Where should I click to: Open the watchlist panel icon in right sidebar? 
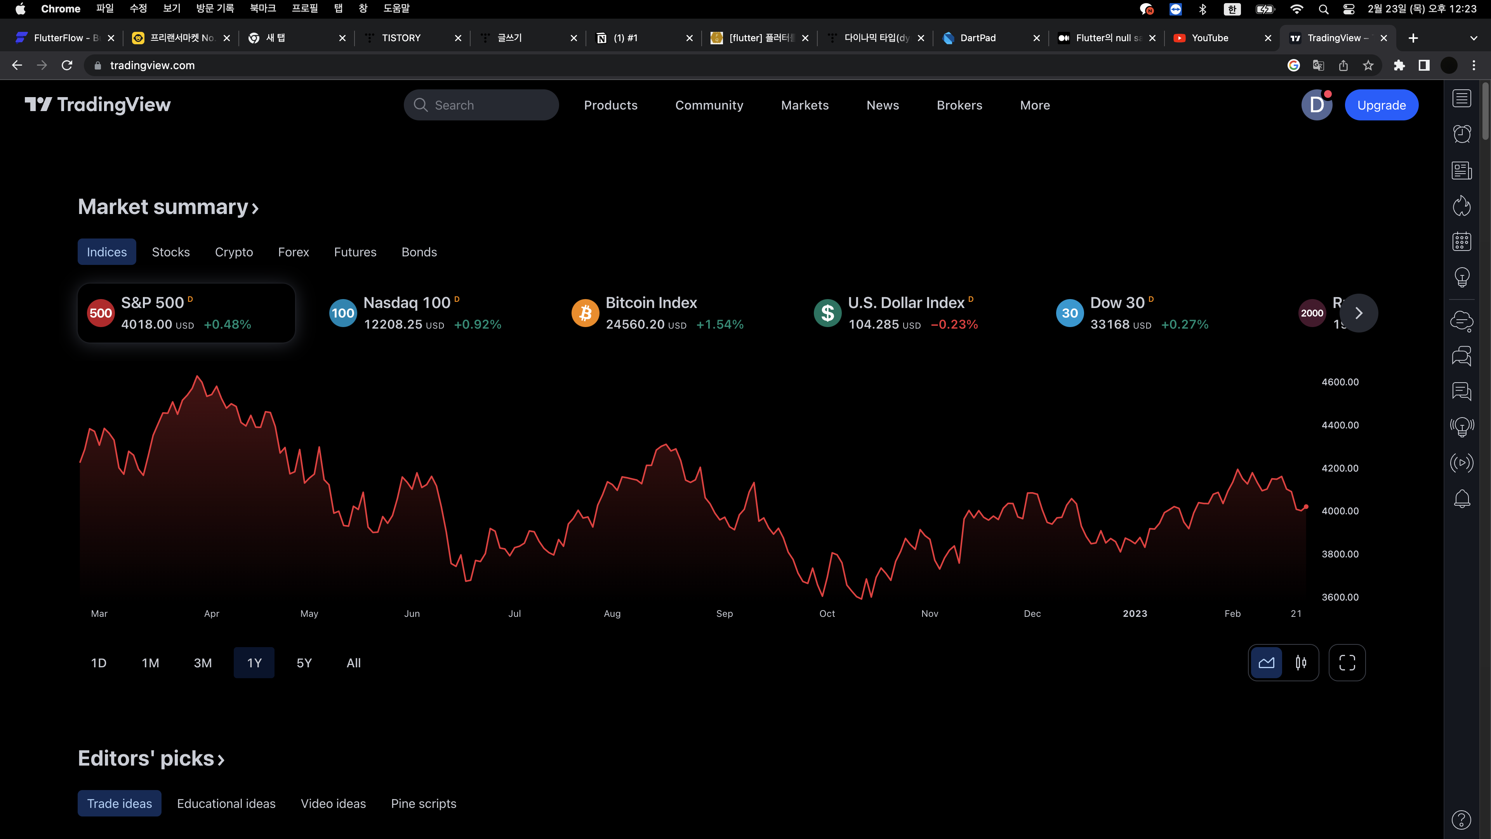(x=1461, y=99)
